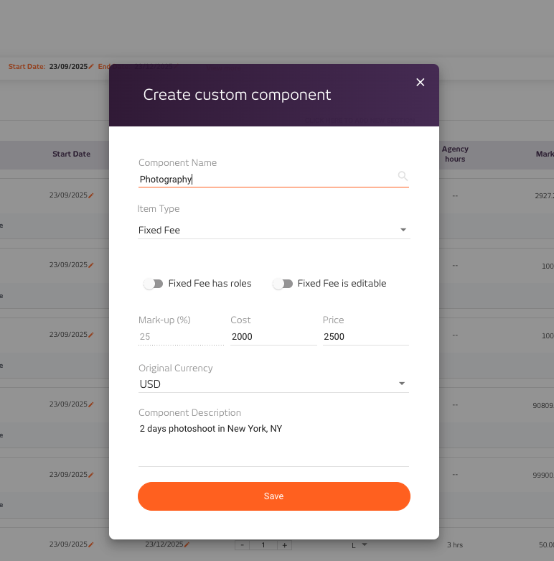Edit the project Start Date header pencil
The width and height of the screenshot is (554, 561).
91,66
